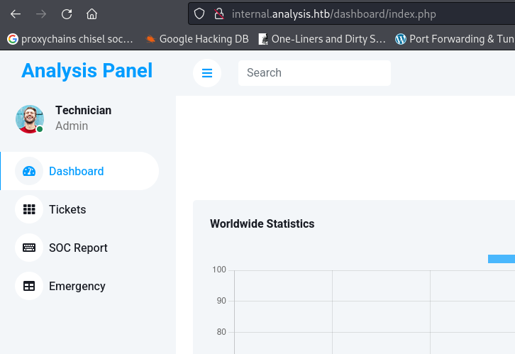Click the Analysis Panel logo link
Image resolution: width=515 pixels, height=354 pixels.
pyautogui.click(x=87, y=71)
